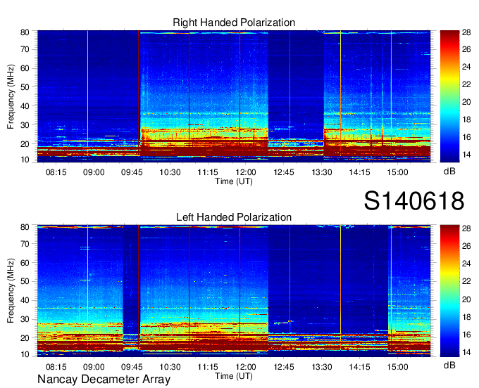Click the 14 value on Right Handed colorbar
This screenshot has height=388, width=479.
(x=466, y=155)
